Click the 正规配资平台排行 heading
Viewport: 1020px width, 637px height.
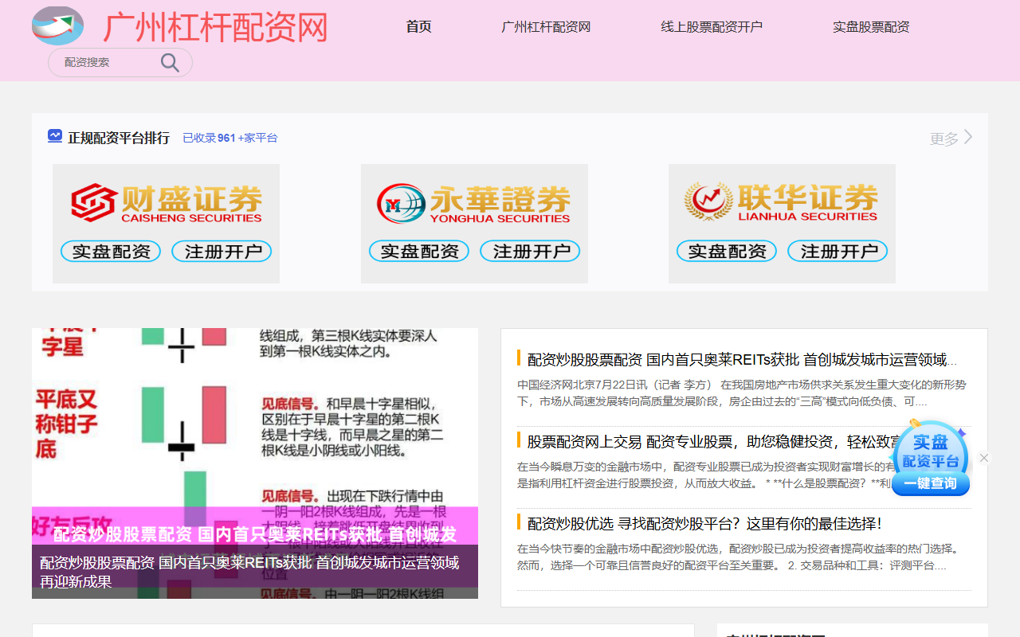(119, 138)
